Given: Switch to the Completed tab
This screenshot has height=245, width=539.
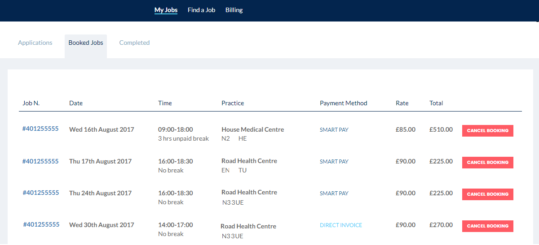Looking at the screenshot, I should (x=134, y=43).
